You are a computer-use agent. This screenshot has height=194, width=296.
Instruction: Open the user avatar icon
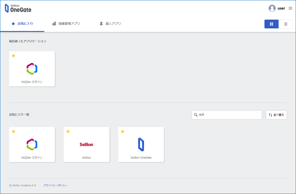[272, 8]
